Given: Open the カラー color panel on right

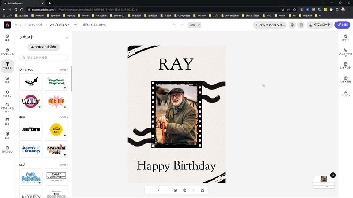Looking at the screenshot, I should pyautogui.click(x=345, y=38).
